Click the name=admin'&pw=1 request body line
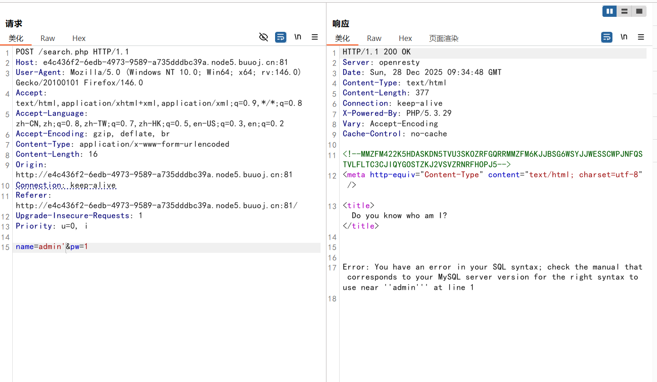The width and height of the screenshot is (657, 382). click(x=52, y=247)
